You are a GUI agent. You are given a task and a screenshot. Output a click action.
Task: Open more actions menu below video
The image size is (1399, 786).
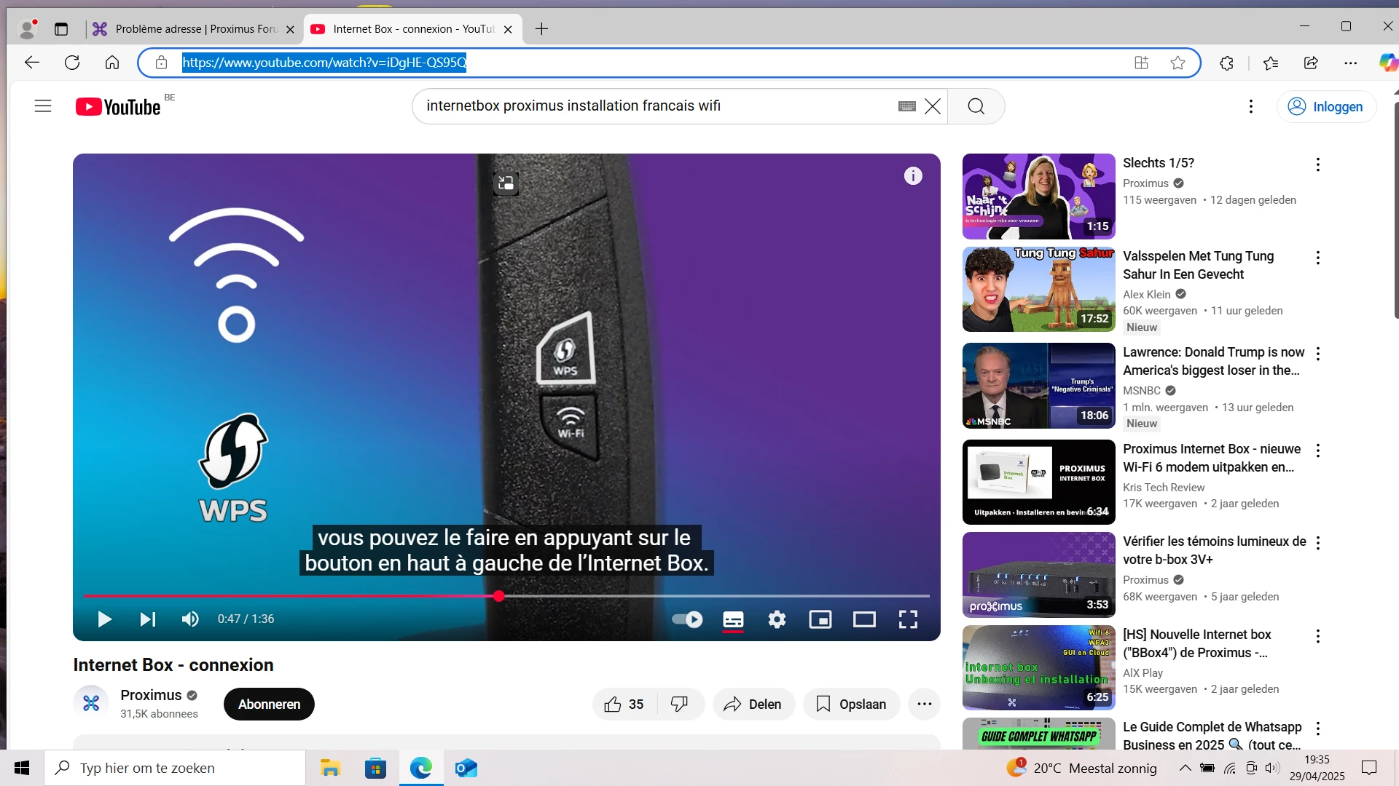click(925, 704)
